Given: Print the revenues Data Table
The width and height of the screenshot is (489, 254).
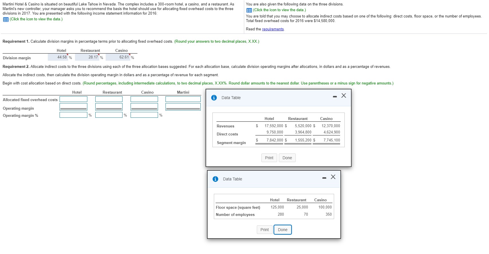Looking at the screenshot, I should (269, 158).
